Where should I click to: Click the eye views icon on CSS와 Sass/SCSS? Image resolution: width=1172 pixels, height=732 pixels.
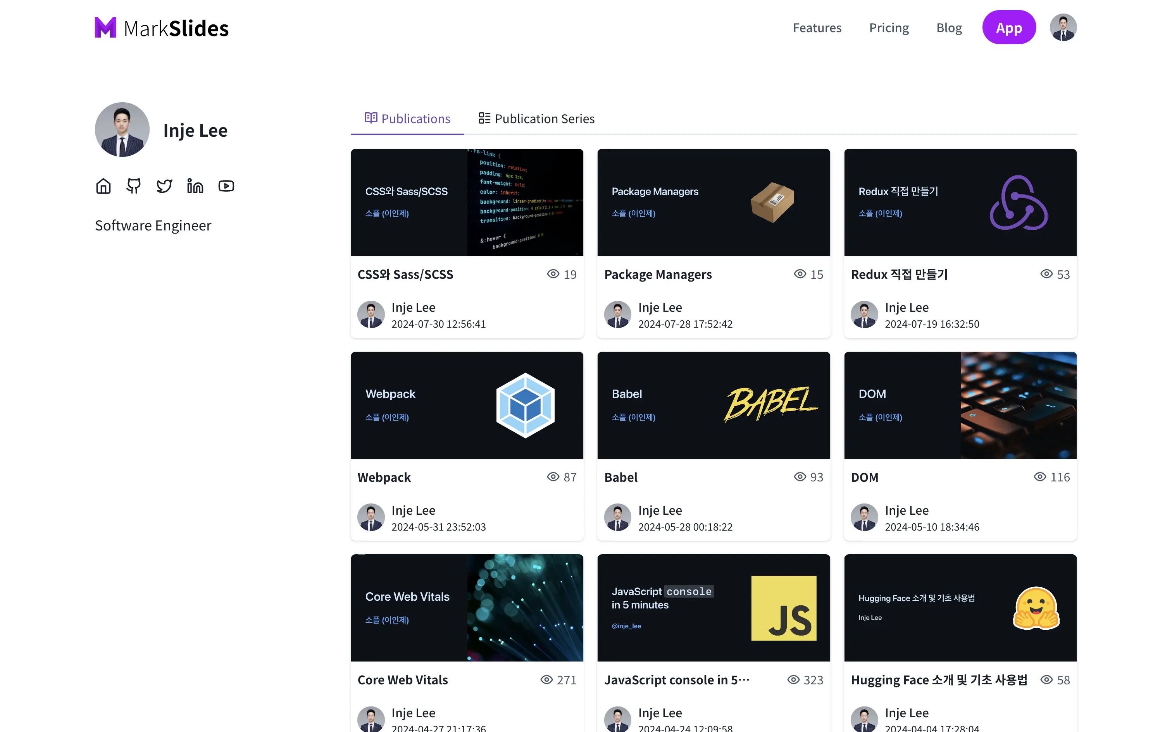[553, 274]
